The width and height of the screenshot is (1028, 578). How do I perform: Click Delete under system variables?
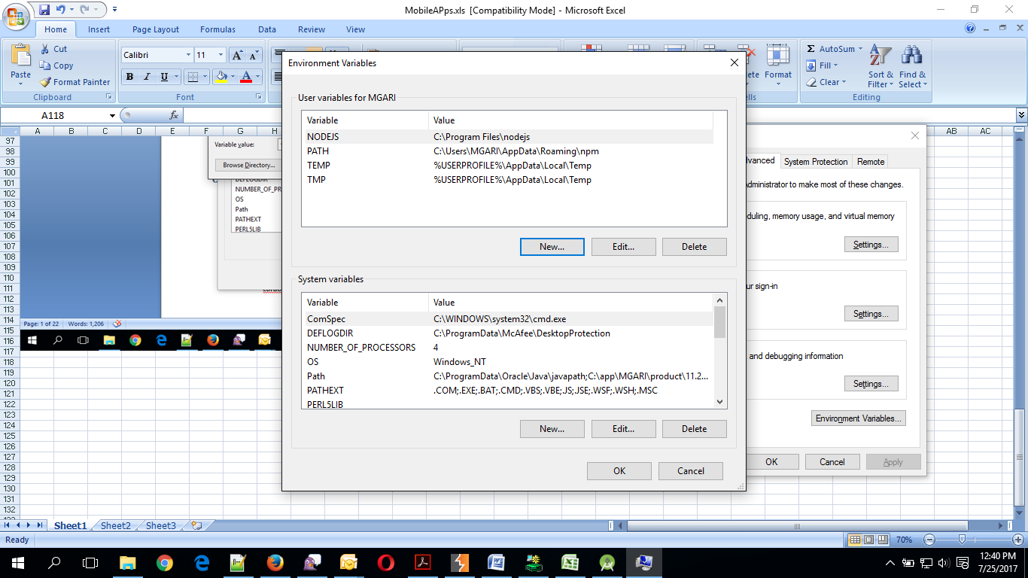(694, 429)
